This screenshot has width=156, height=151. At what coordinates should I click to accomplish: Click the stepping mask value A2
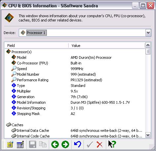pos(73,114)
